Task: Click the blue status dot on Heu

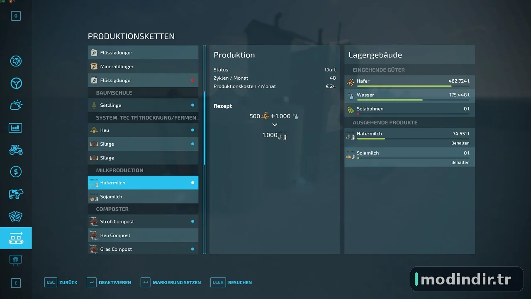Action: click(x=192, y=130)
